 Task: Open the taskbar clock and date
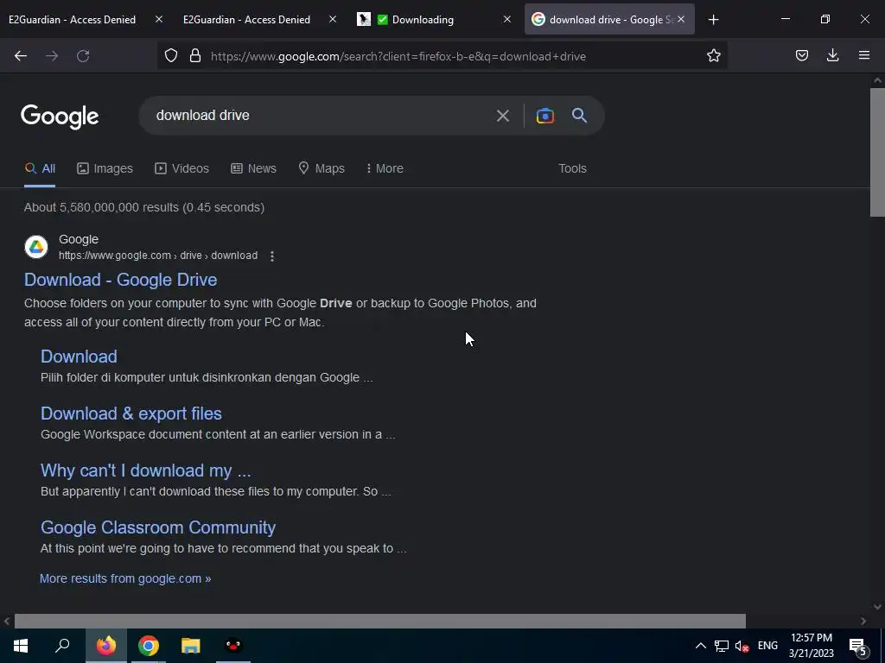811,646
